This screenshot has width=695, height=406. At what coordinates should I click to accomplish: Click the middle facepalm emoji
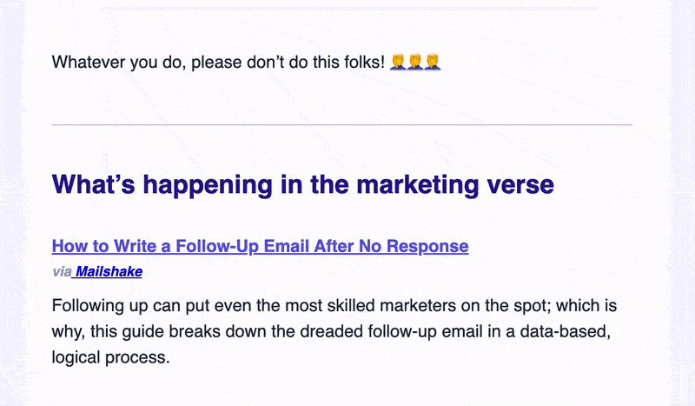tap(415, 62)
